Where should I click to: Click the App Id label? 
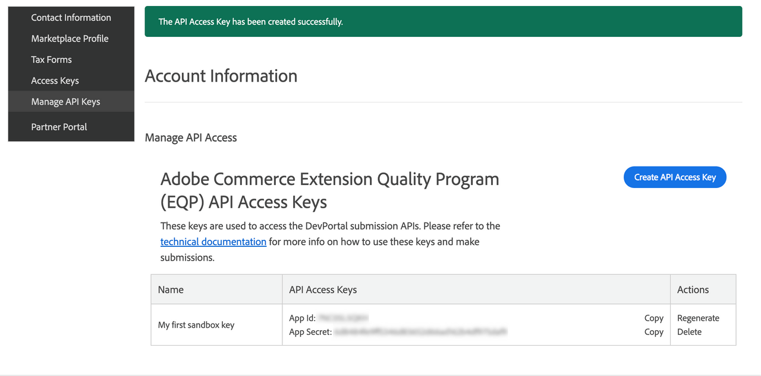point(302,318)
